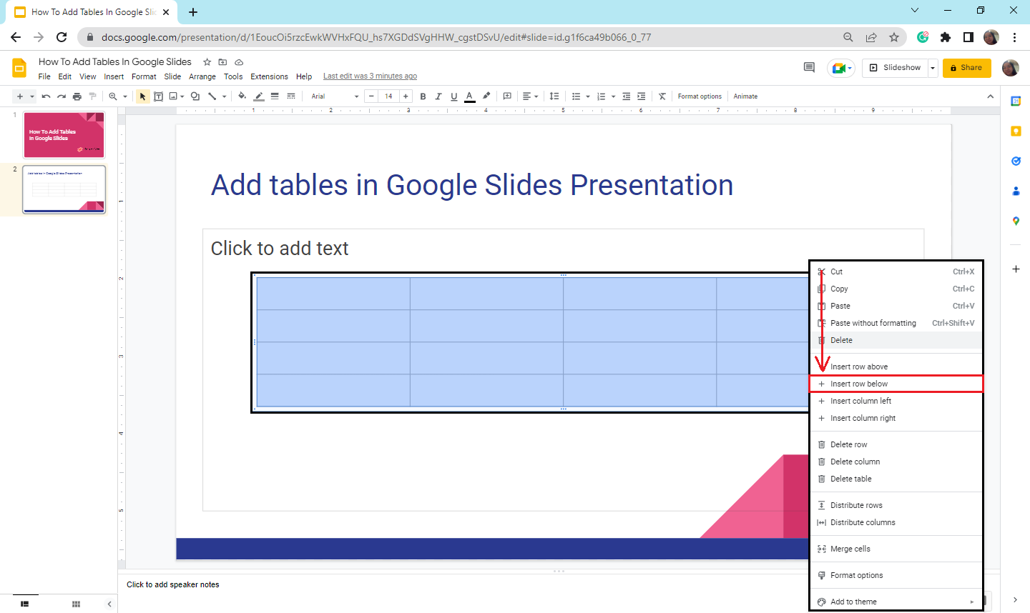Click the Redo icon
The image size is (1030, 613).
(62, 96)
